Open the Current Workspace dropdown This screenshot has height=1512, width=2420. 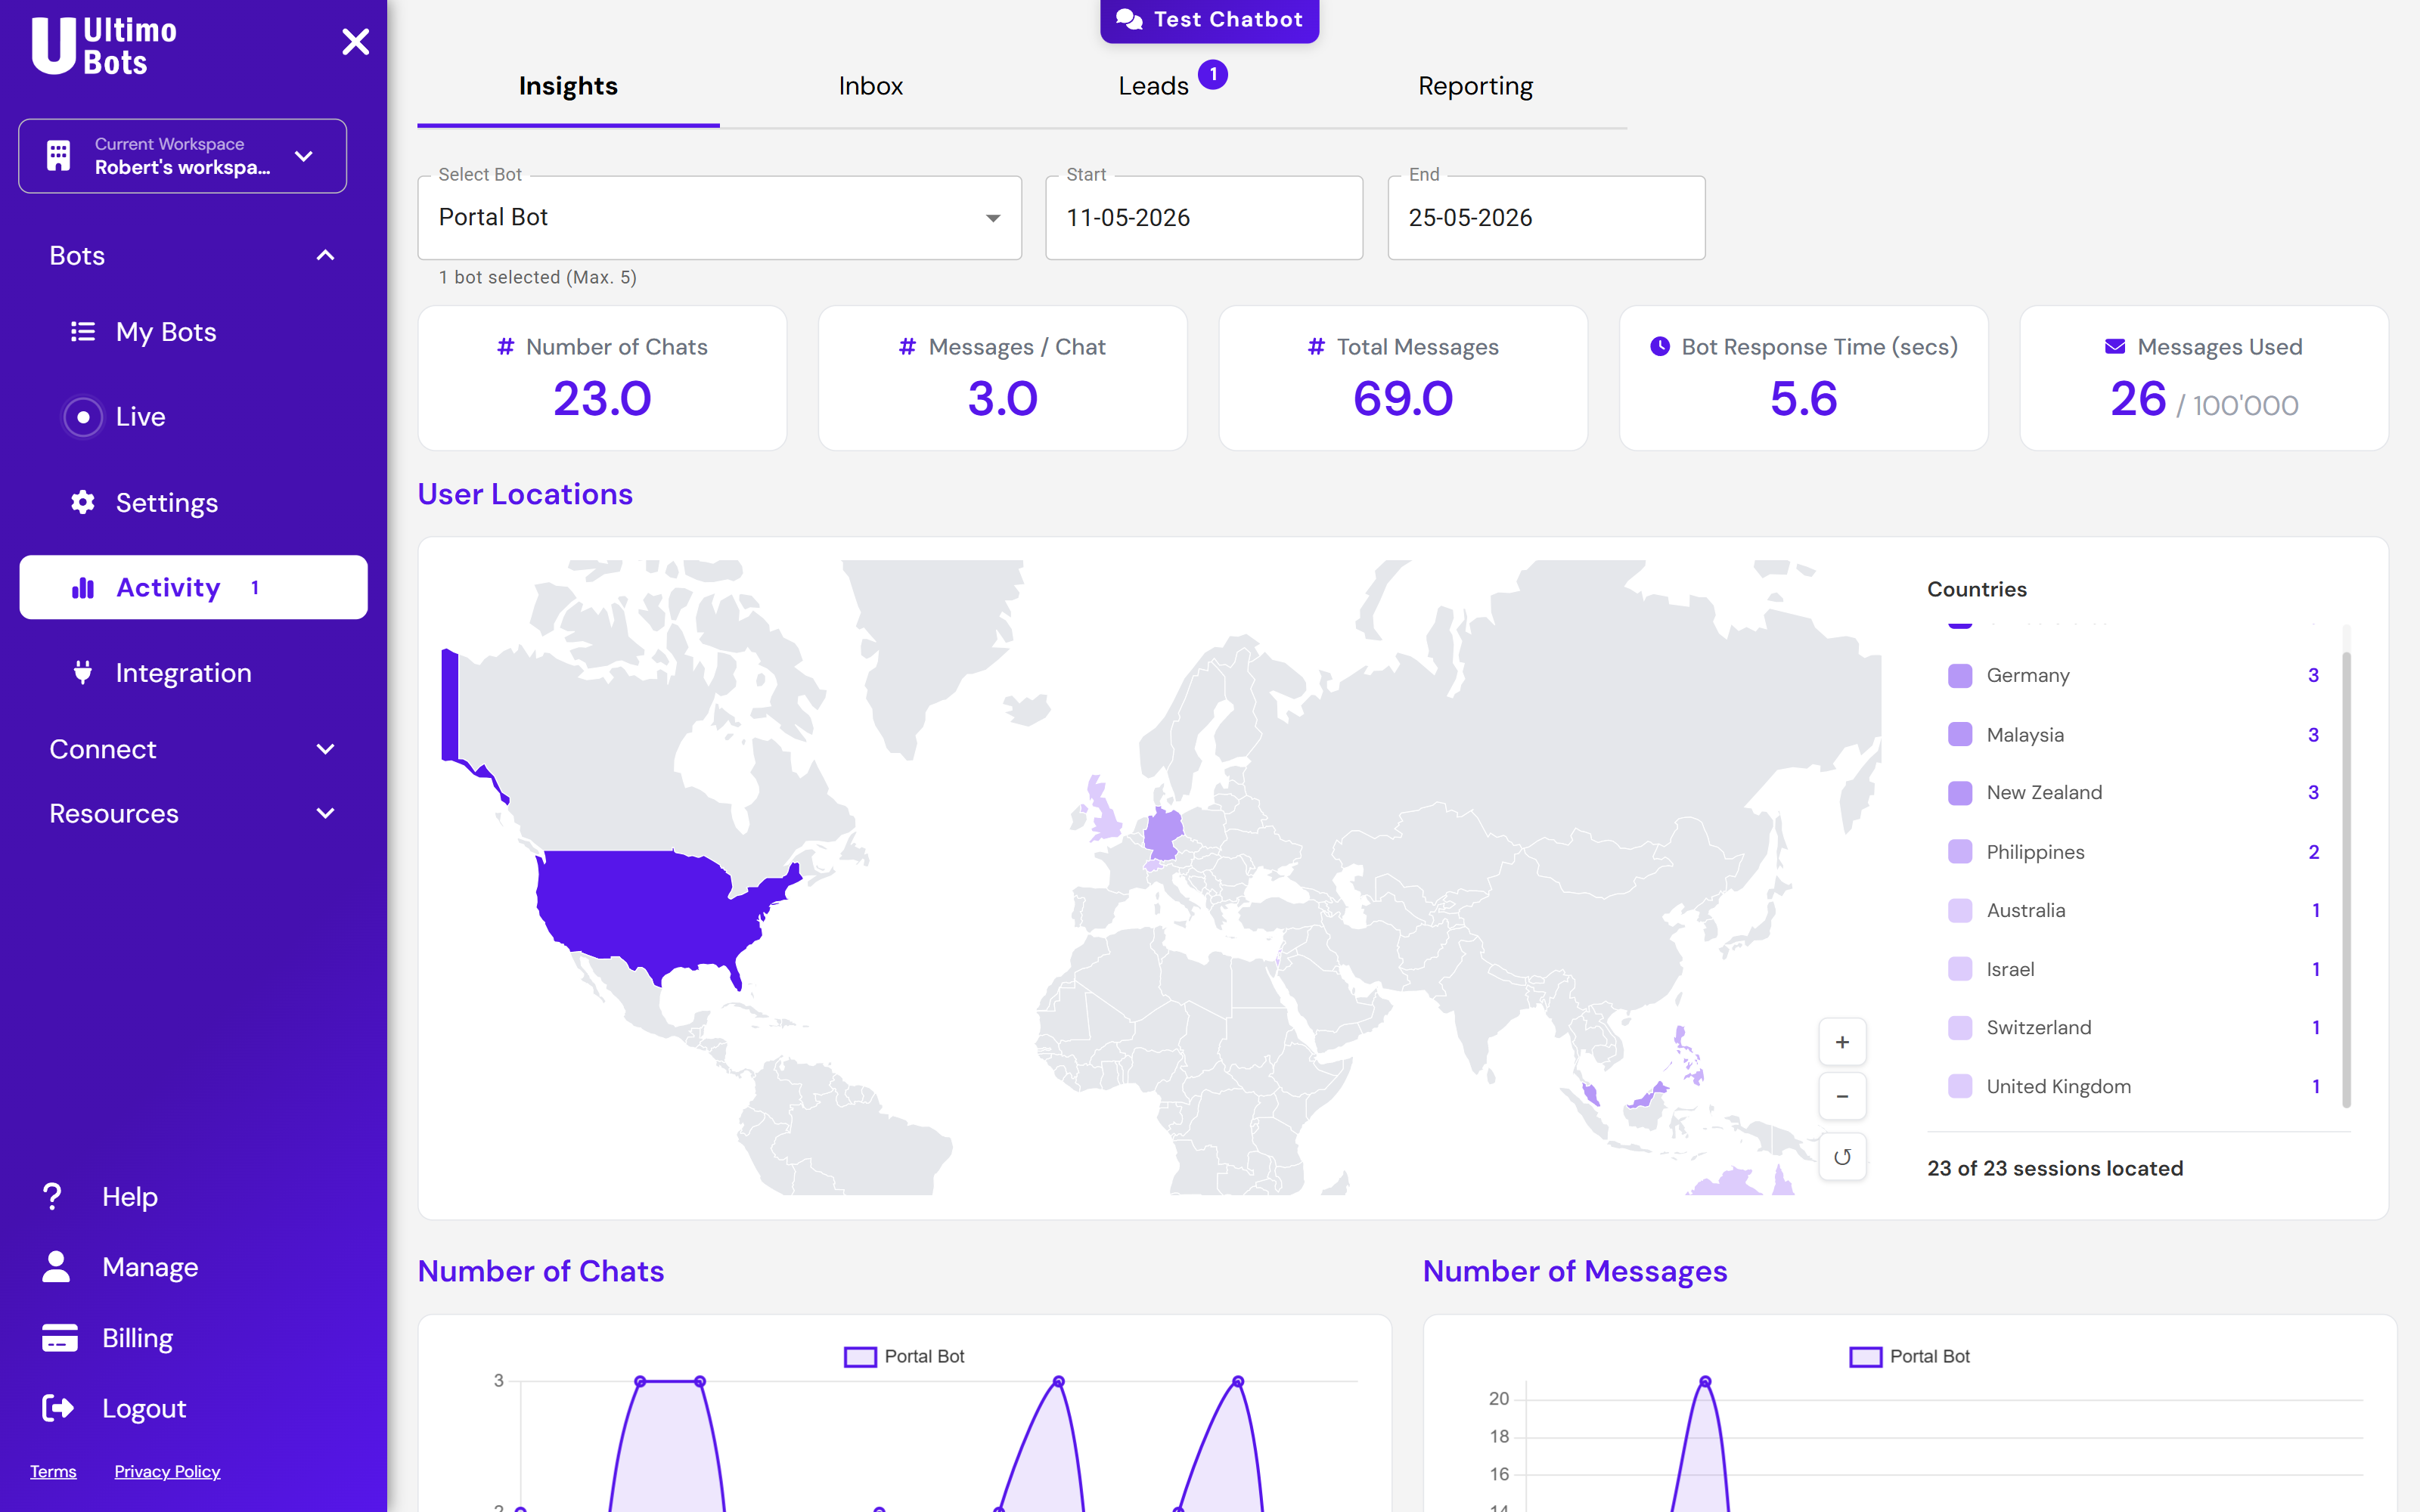click(x=182, y=156)
